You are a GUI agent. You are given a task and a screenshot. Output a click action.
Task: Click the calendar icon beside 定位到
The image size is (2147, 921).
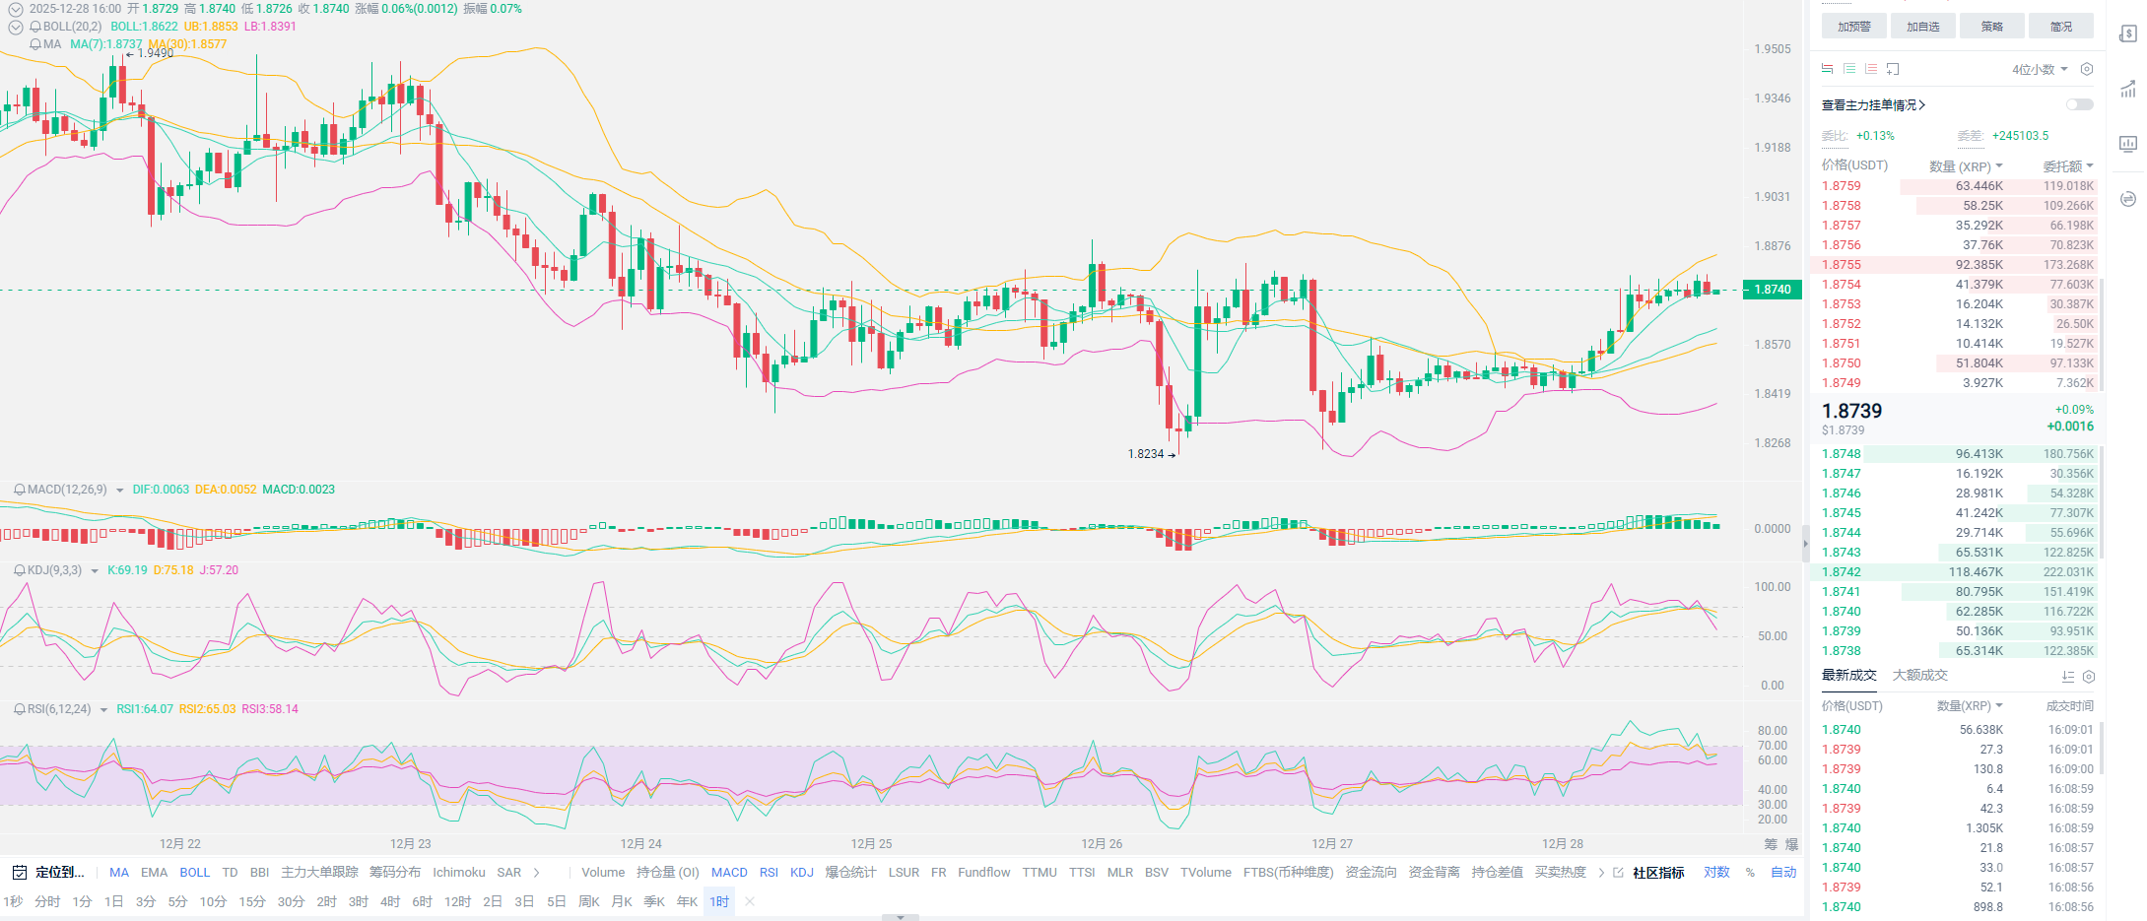[x=19, y=873]
